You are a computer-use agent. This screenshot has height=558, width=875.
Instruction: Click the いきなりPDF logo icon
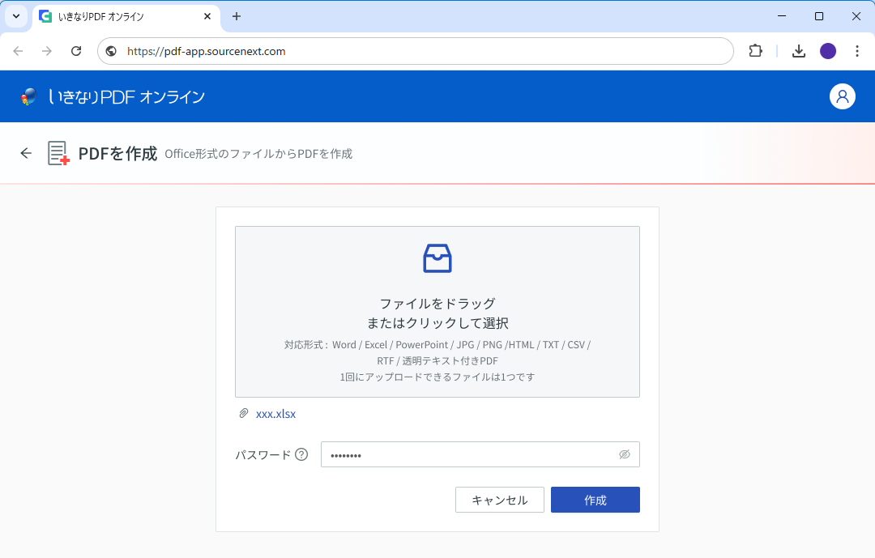coord(29,96)
